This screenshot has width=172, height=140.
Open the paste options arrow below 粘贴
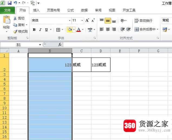(x=6, y=32)
